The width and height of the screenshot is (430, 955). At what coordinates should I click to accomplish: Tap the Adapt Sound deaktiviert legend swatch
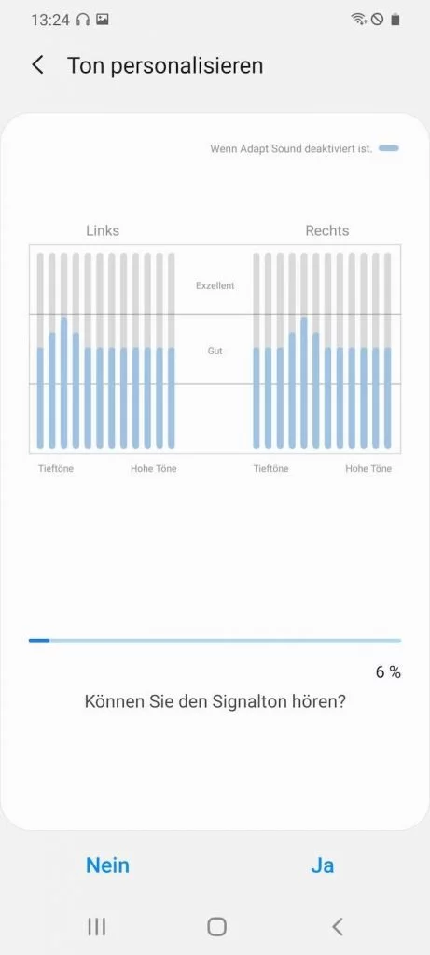coord(389,148)
